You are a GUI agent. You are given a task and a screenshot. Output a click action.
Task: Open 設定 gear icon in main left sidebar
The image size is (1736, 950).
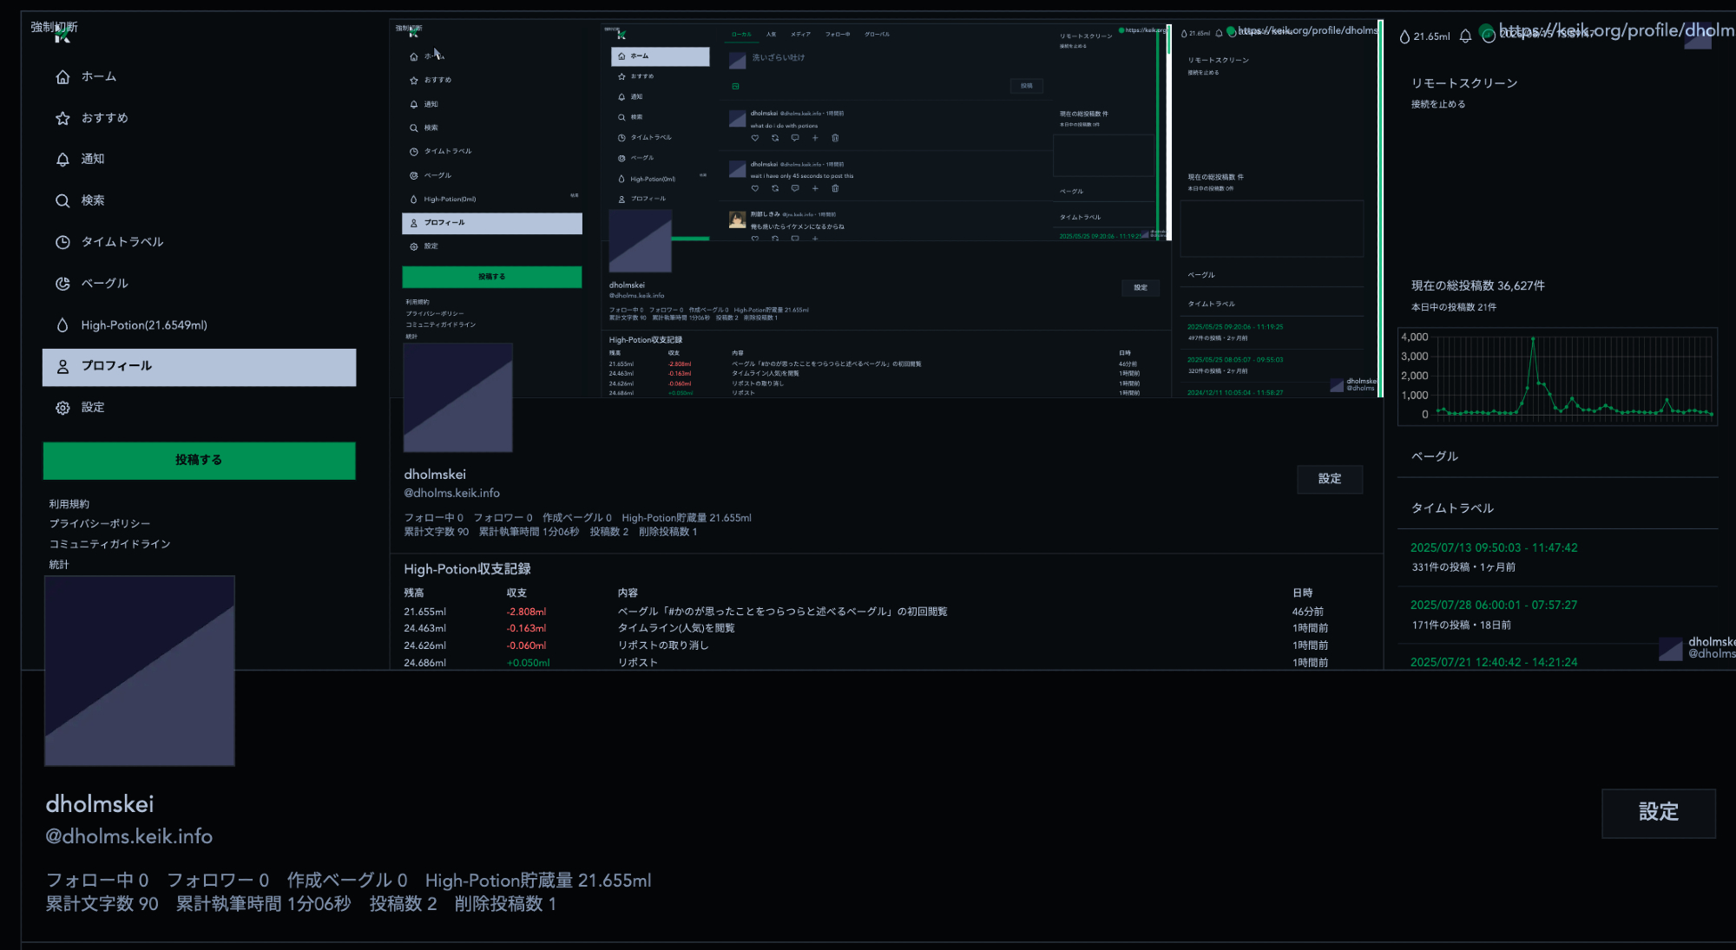pyautogui.click(x=62, y=408)
